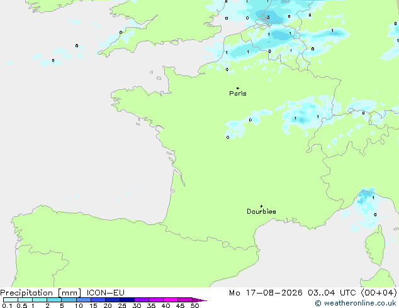Click the 40–45 mm magenta legend swatch
The image size is (399, 308).
pos(171,300)
